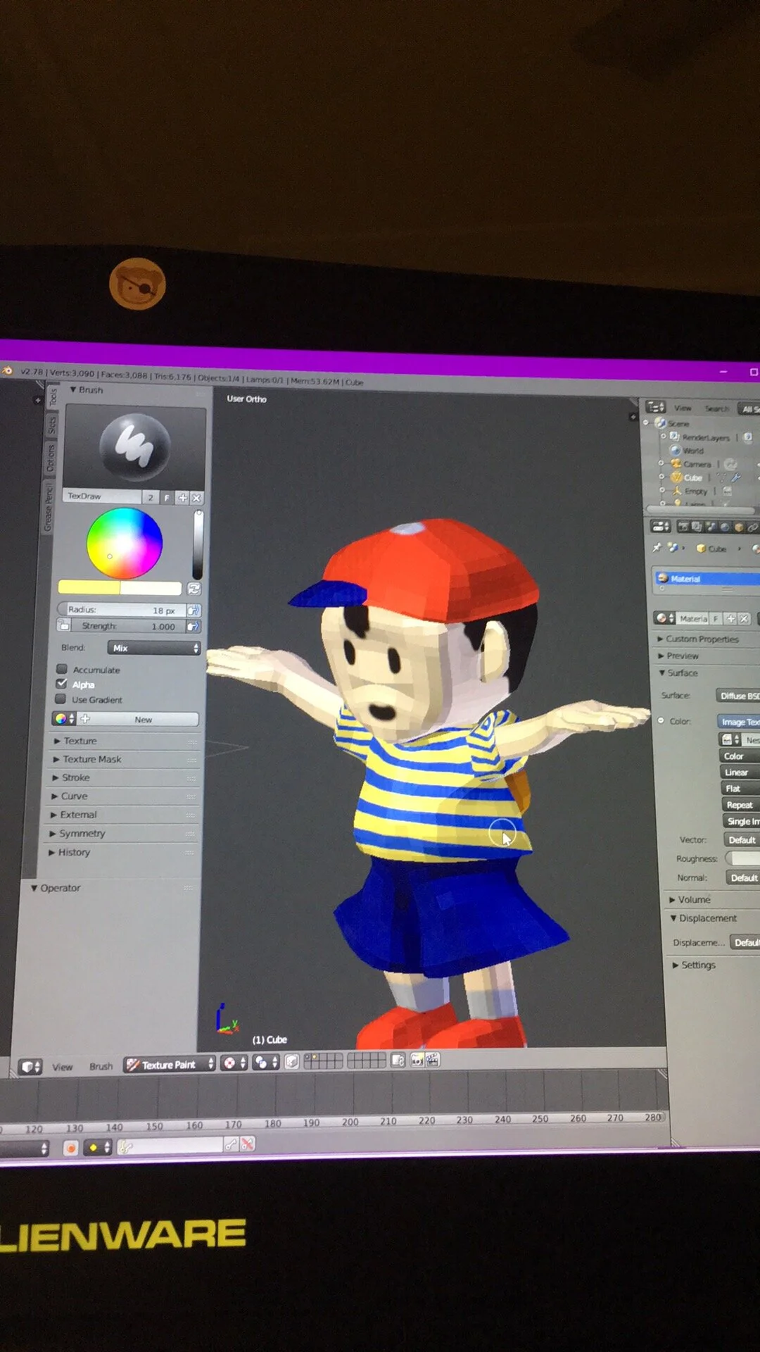Open the Object properties tab cube icon
The image size is (760, 1352).
coord(738,527)
